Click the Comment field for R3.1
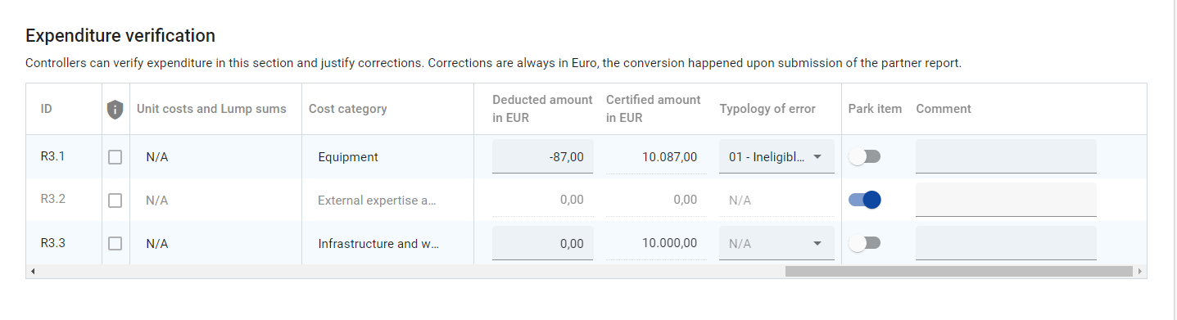Viewport: 1177px width, 320px height. (1006, 156)
